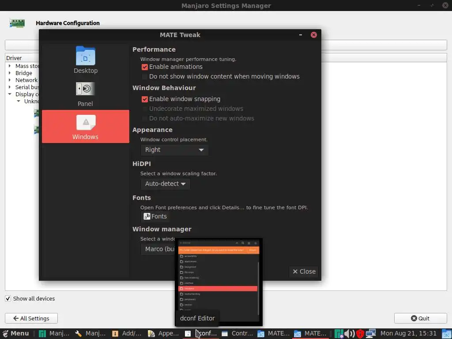Open the Auto-detect HiDPI scaling dropdown
The height and width of the screenshot is (339, 452).
tap(165, 184)
